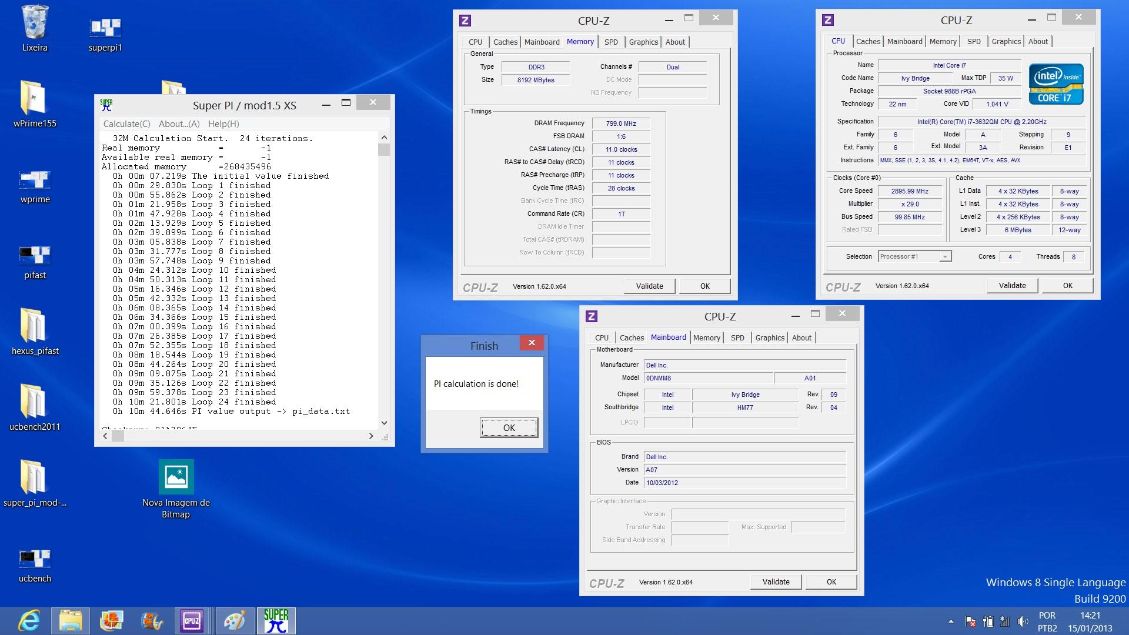Click Super PI vertical scrollbar up arrow
The image size is (1129, 635).
pyautogui.click(x=384, y=138)
